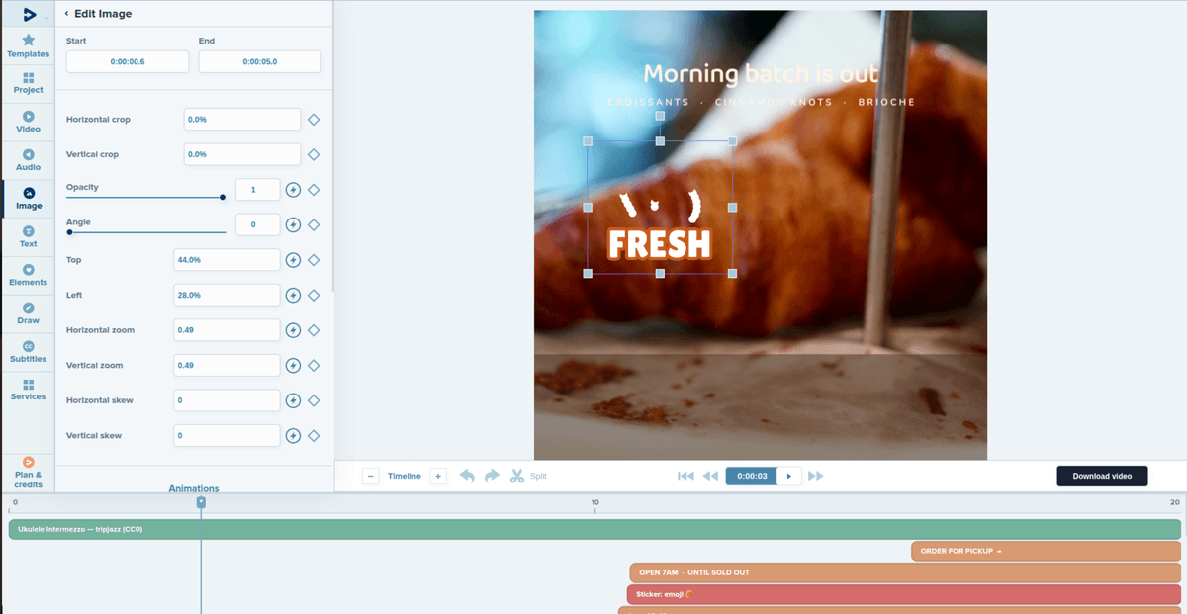Open animation options for Angle

coord(293,224)
